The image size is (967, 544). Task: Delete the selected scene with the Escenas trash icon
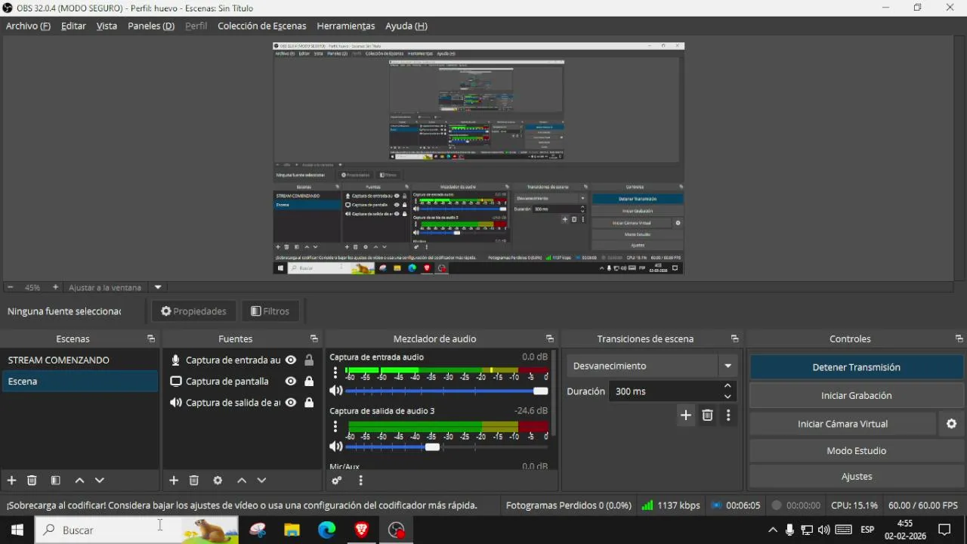click(32, 481)
